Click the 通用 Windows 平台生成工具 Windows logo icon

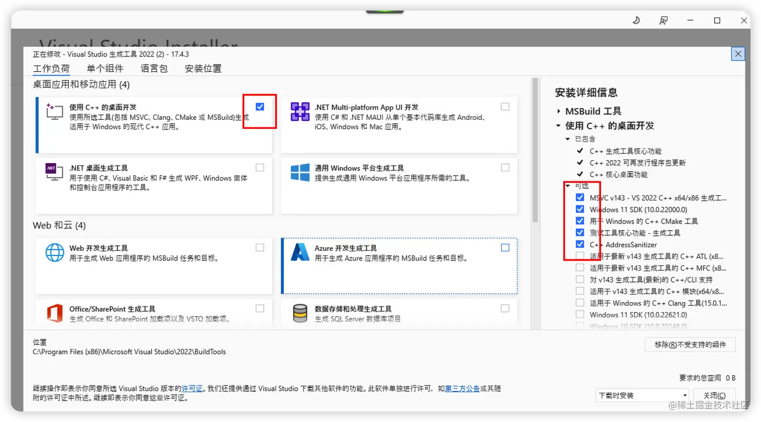point(300,172)
